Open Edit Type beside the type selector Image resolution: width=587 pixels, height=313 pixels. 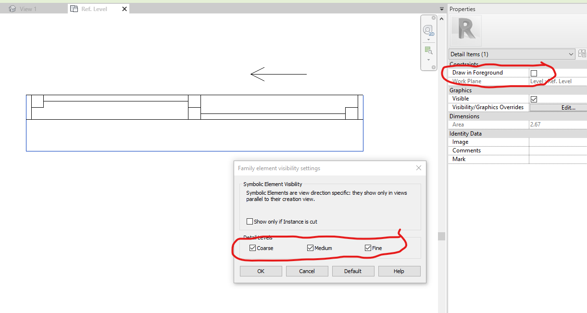point(582,54)
